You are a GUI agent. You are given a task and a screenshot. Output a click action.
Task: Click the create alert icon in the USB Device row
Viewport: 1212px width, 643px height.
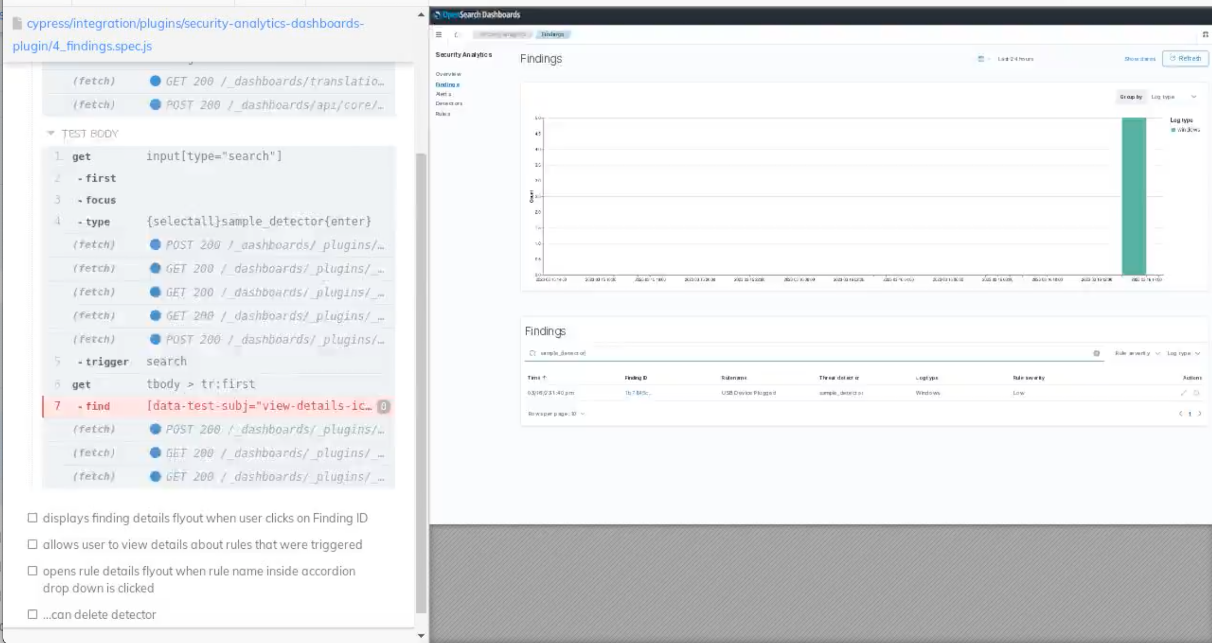pos(1196,393)
